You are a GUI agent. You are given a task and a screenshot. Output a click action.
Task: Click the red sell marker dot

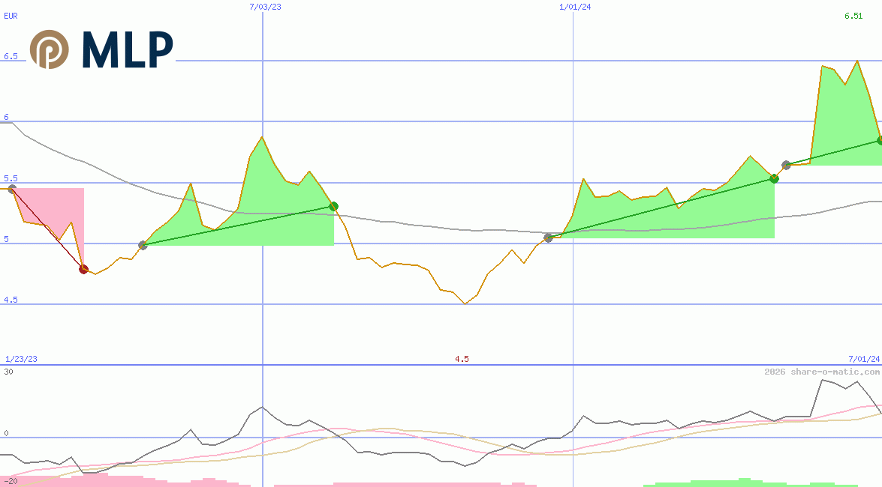[x=83, y=269]
